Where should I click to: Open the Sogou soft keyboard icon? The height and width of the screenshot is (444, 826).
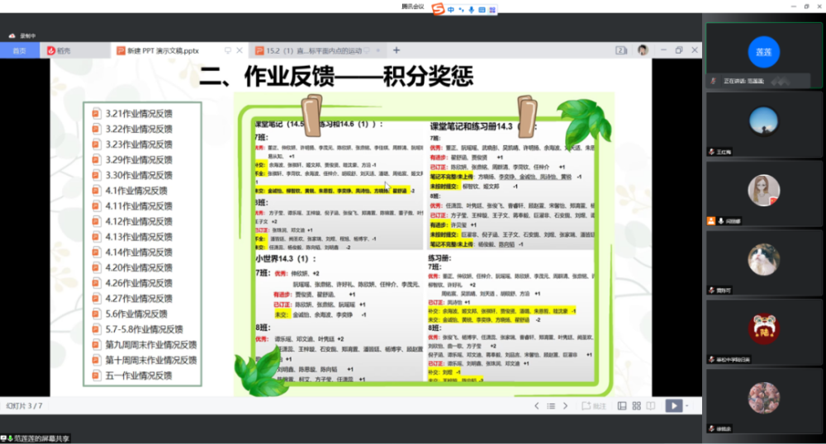pyautogui.click(x=482, y=9)
